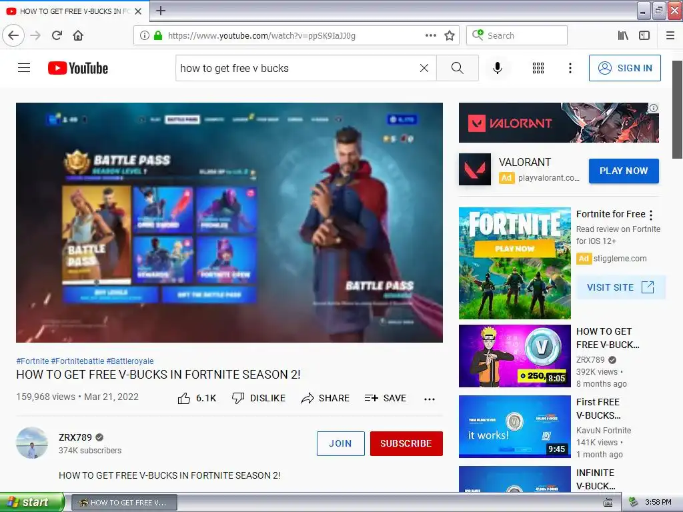
Task: Open the Firefox library icon
Action: 623,35
